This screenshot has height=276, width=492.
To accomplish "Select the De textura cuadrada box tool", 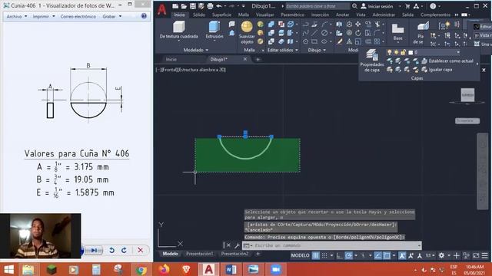I will [x=179, y=30].
